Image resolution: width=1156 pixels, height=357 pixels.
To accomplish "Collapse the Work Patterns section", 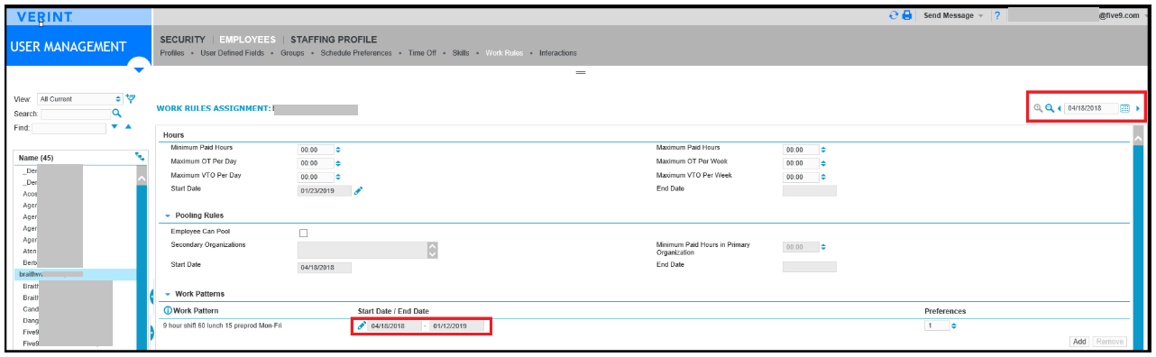I will 168,294.
